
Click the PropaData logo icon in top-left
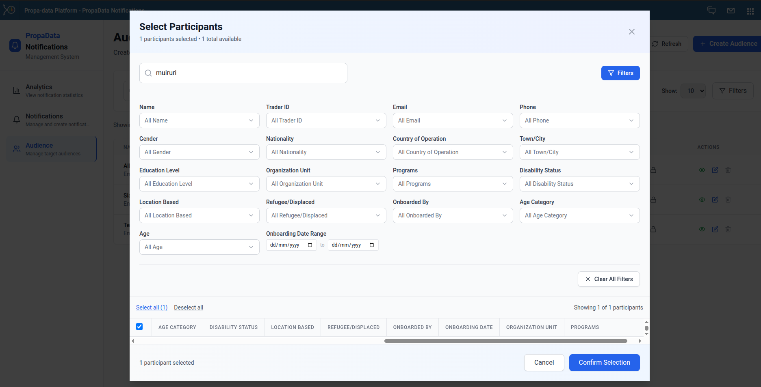point(9,10)
